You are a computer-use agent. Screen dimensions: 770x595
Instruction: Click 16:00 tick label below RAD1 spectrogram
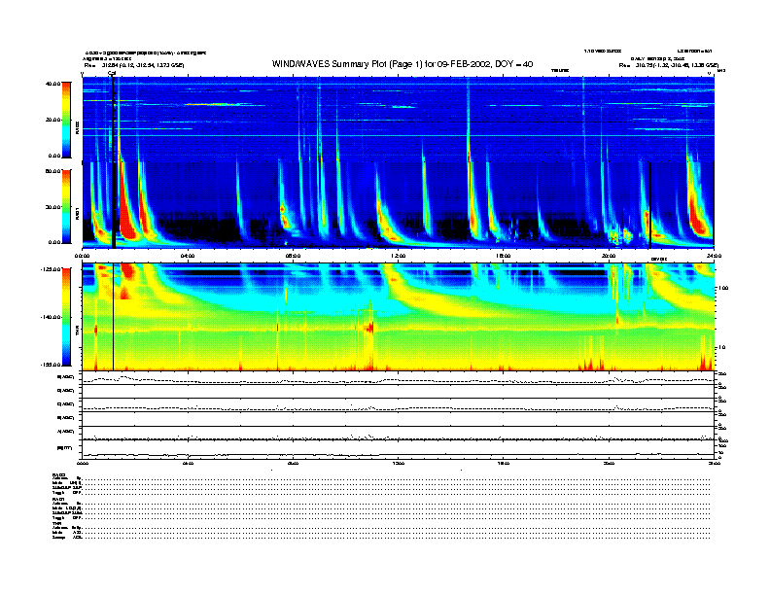tap(504, 256)
